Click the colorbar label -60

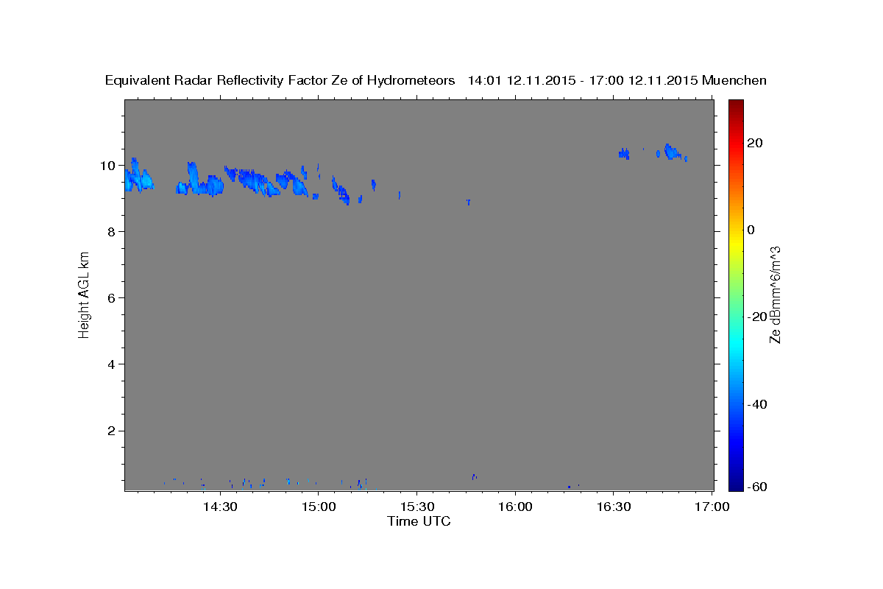click(x=758, y=487)
